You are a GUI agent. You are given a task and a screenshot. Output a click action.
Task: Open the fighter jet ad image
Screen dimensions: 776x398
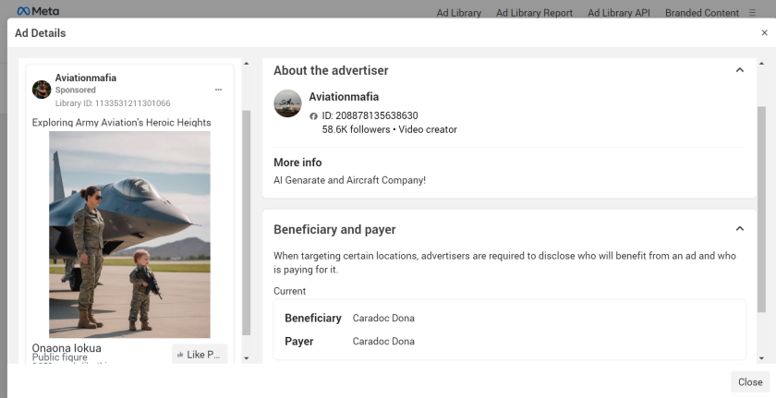[129, 235]
